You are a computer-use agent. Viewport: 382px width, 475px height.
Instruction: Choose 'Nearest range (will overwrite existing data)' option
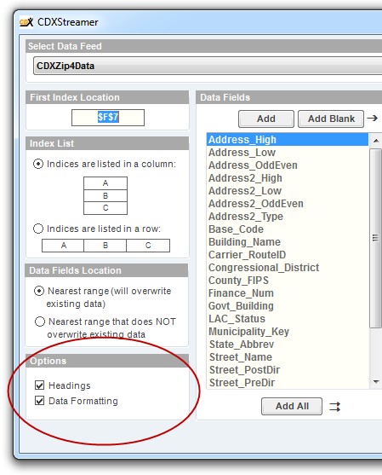(x=39, y=291)
